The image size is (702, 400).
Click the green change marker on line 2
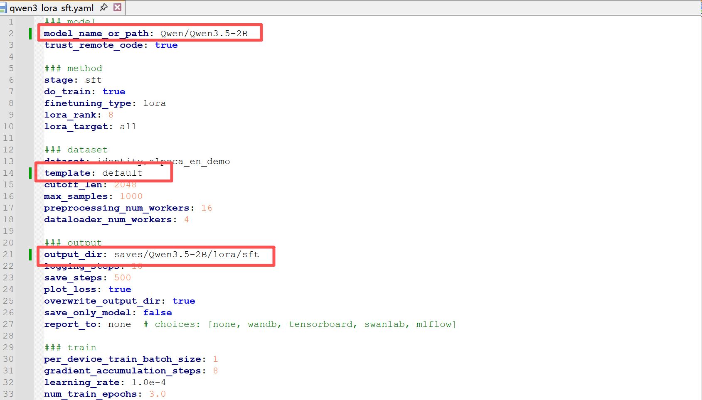30,34
